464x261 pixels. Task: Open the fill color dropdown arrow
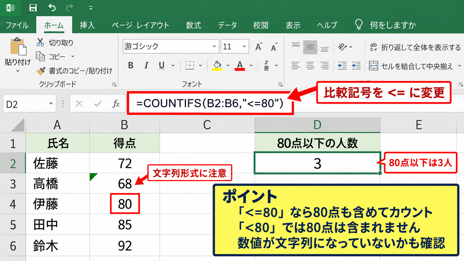coord(228,66)
